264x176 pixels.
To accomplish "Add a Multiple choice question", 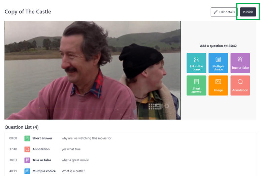I will tap(218, 63).
